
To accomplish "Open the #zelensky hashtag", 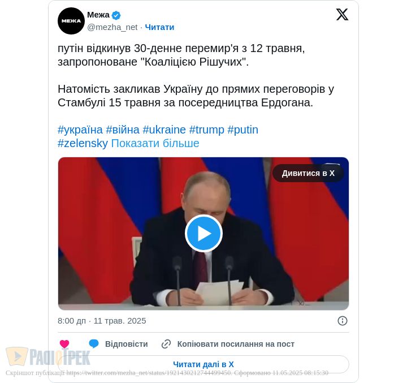I will (x=83, y=144).
